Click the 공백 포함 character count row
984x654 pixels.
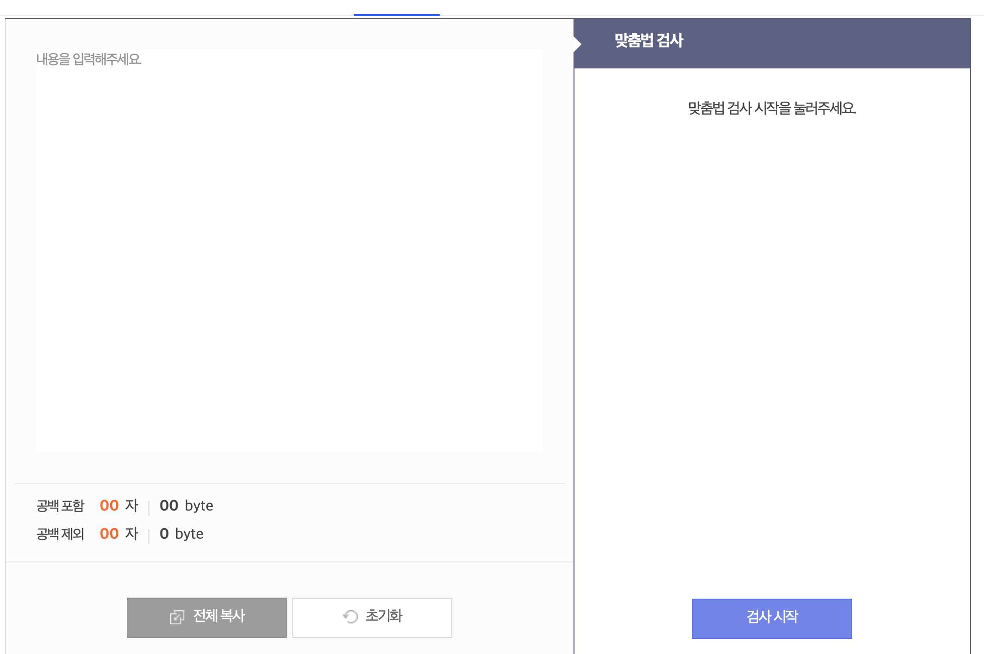click(123, 506)
